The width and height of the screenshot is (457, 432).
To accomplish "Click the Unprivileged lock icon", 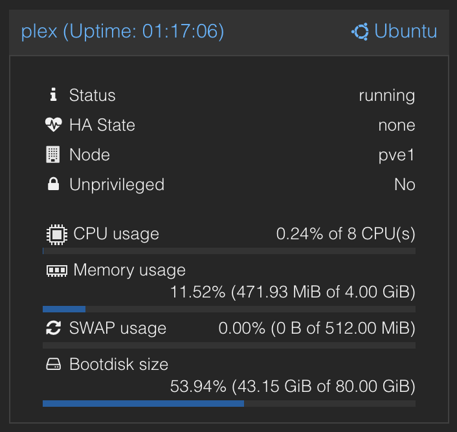I will click(x=54, y=184).
